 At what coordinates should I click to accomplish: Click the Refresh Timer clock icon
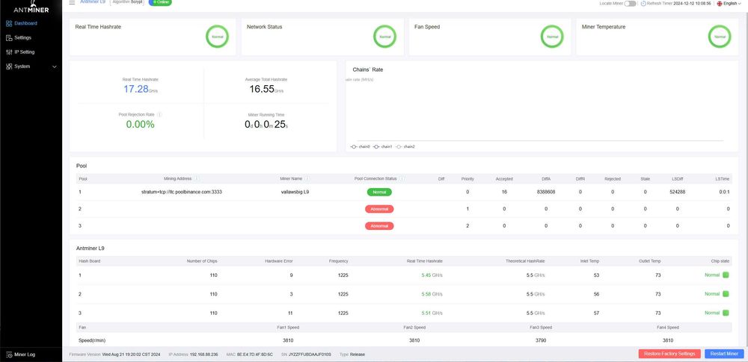643,3
